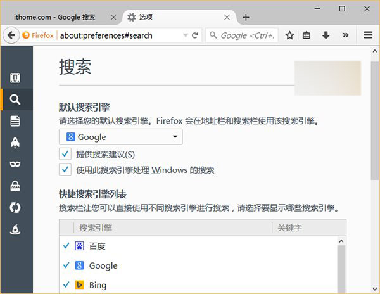Viewport: 380px width, 294px height.
Task: Select the Bing engine row text
Action: (98, 285)
